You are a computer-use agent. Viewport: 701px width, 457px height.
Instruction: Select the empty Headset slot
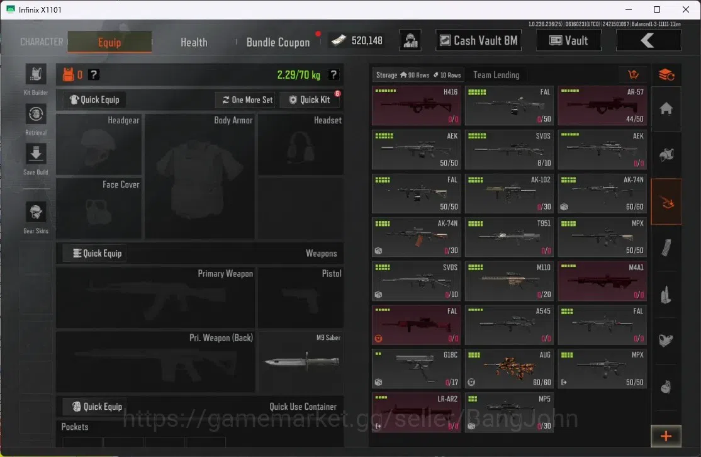300,144
